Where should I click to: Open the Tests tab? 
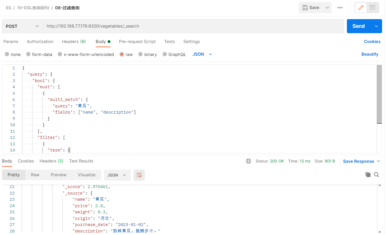tap(169, 42)
